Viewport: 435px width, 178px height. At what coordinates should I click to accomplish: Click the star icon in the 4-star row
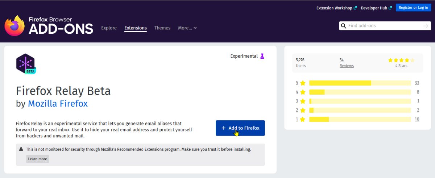tap(303, 92)
